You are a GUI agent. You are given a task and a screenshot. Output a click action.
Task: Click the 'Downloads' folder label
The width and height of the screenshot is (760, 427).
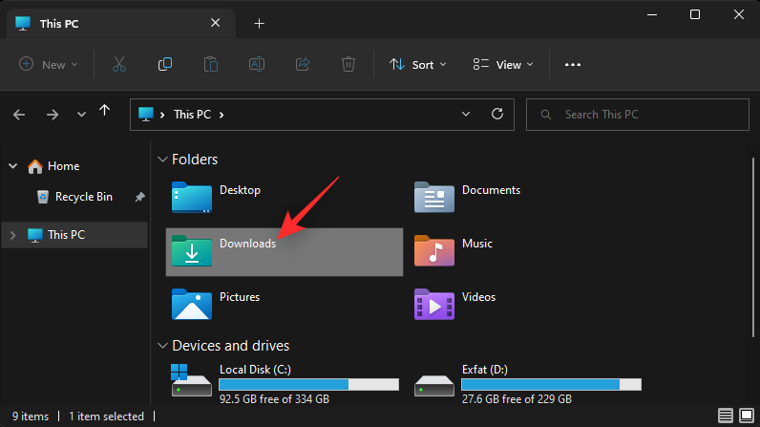click(x=247, y=244)
